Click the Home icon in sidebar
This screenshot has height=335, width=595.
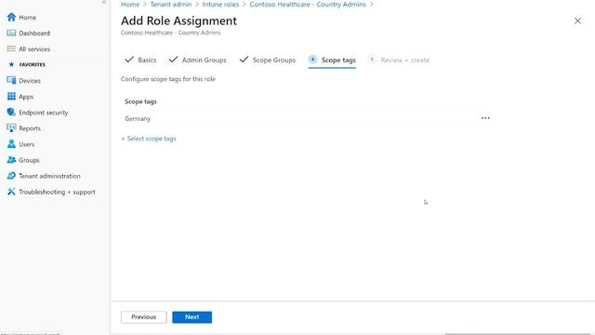pos(11,17)
